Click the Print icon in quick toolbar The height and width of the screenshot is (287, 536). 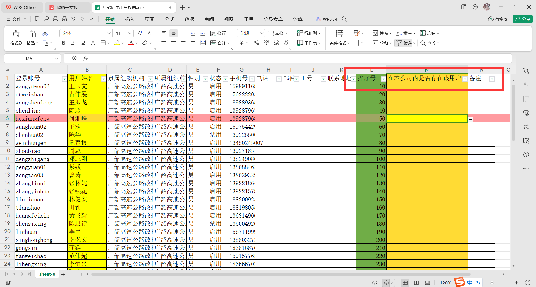(x=56, y=19)
